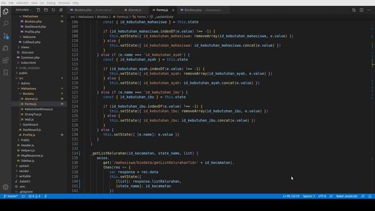This screenshot has height=211, width=375.
Task: Change indentation via Spaces status item
Action: click(309, 196)
